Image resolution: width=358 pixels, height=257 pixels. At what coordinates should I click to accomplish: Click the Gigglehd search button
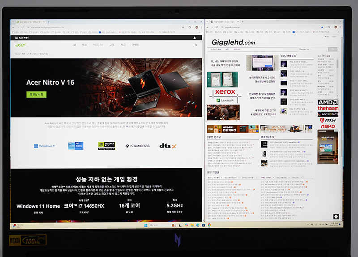pos(333,49)
